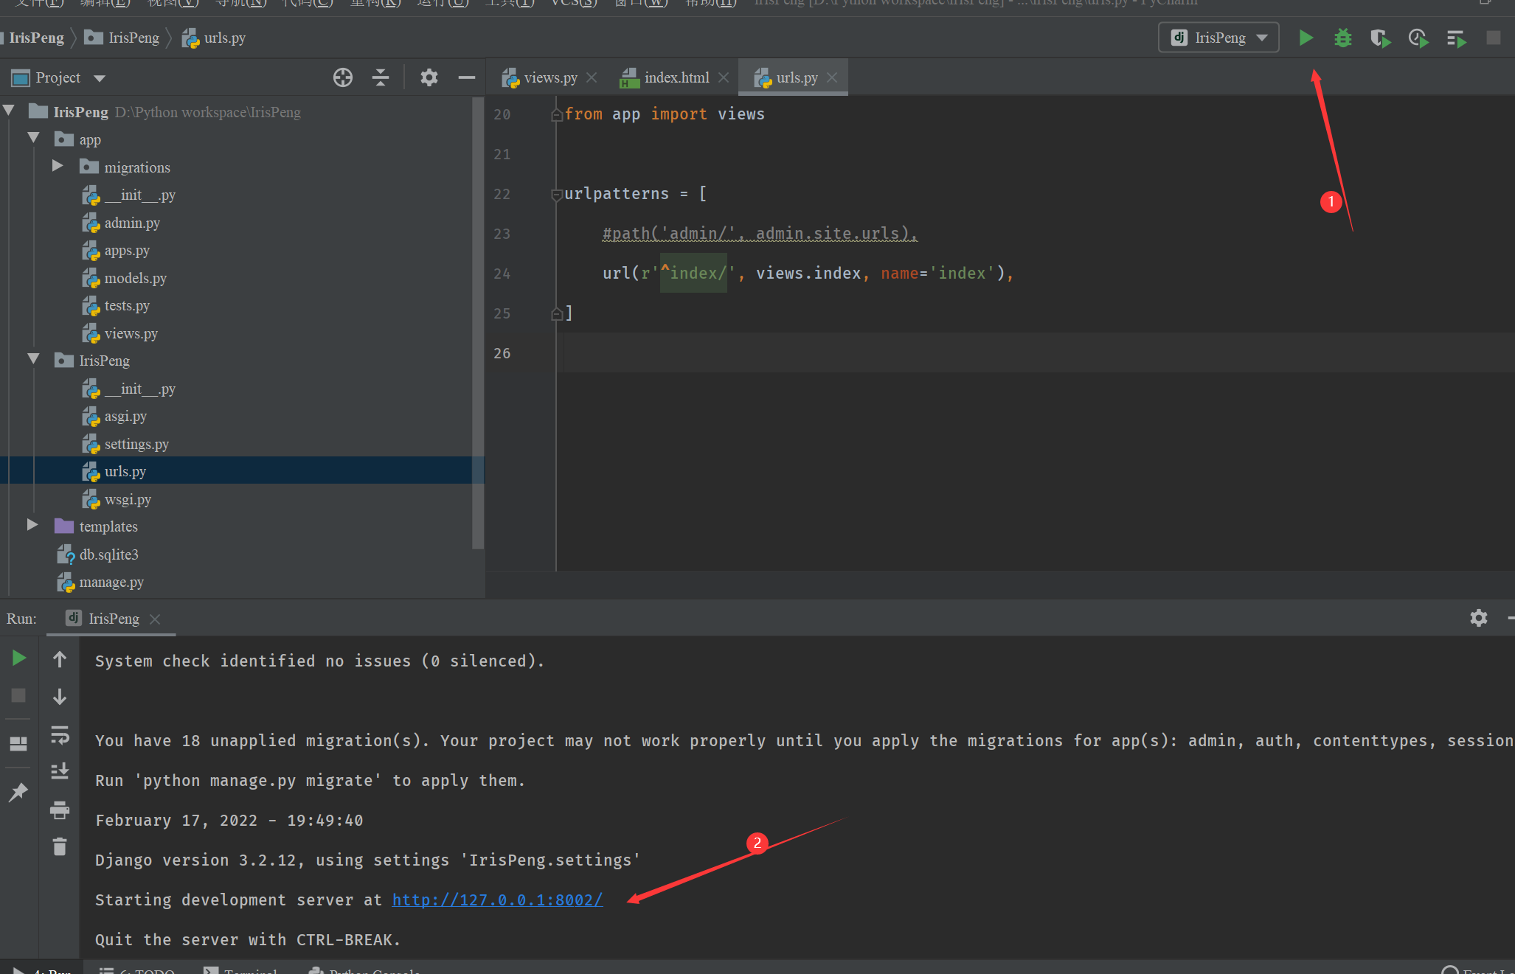
Task: Start the Debug bug icon
Action: 1342,38
